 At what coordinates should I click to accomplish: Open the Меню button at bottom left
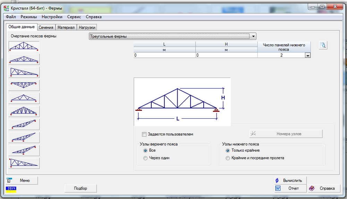[x=22, y=180]
